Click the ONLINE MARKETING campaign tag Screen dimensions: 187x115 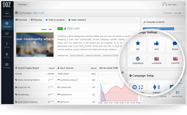pyautogui.click(x=77, y=56)
